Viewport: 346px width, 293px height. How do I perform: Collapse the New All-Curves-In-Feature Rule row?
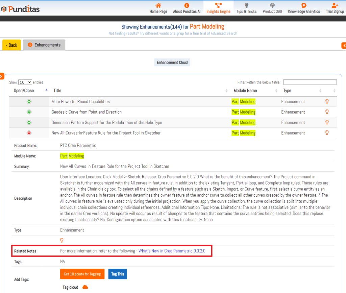(29, 133)
